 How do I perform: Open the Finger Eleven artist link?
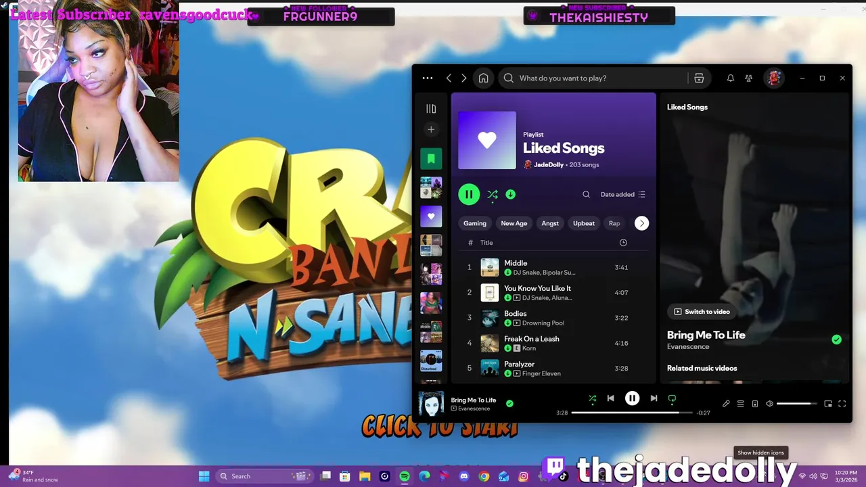pos(541,373)
